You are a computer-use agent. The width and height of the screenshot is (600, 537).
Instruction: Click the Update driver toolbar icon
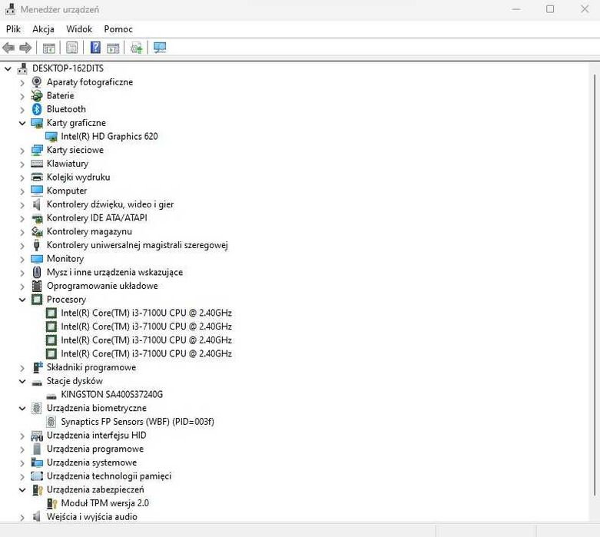(x=137, y=48)
